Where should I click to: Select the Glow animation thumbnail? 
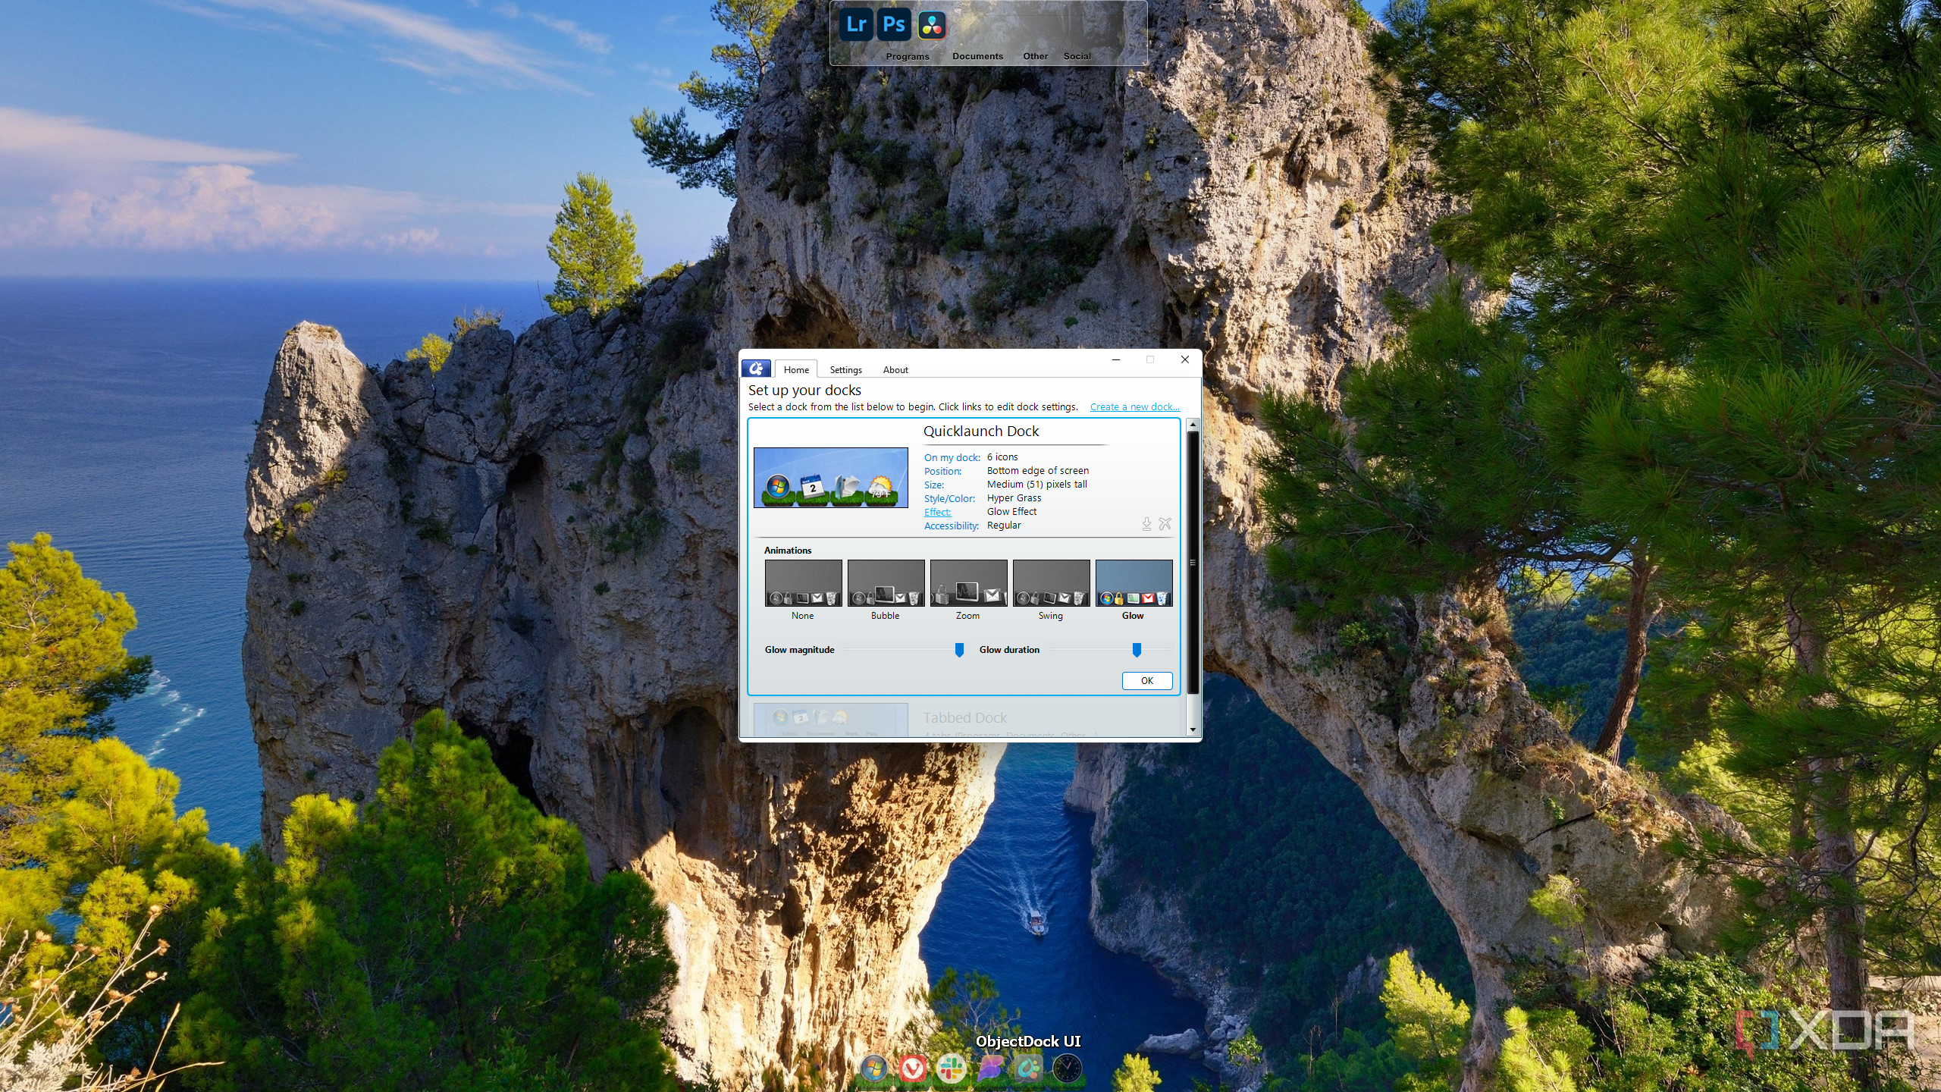(x=1134, y=583)
